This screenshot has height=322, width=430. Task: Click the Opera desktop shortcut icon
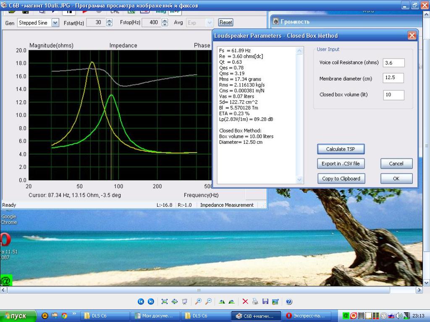coord(5,240)
